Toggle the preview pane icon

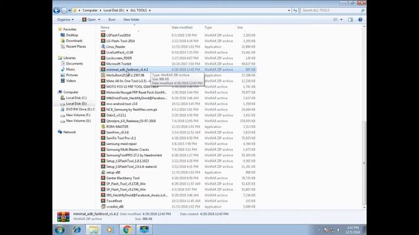pos(350,20)
